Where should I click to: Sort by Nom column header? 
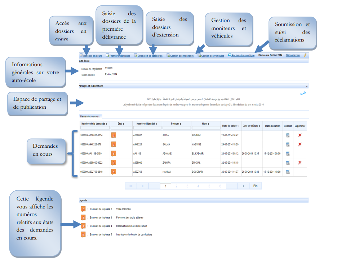pyautogui.click(x=205, y=124)
